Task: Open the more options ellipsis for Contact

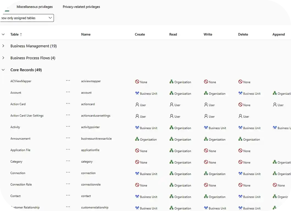Action: 68,196
